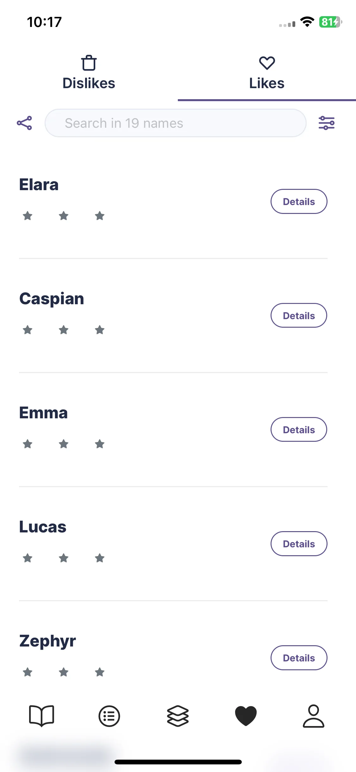Toggle Emma's second star rating
Viewport: 356px width, 772px height.
(x=64, y=444)
